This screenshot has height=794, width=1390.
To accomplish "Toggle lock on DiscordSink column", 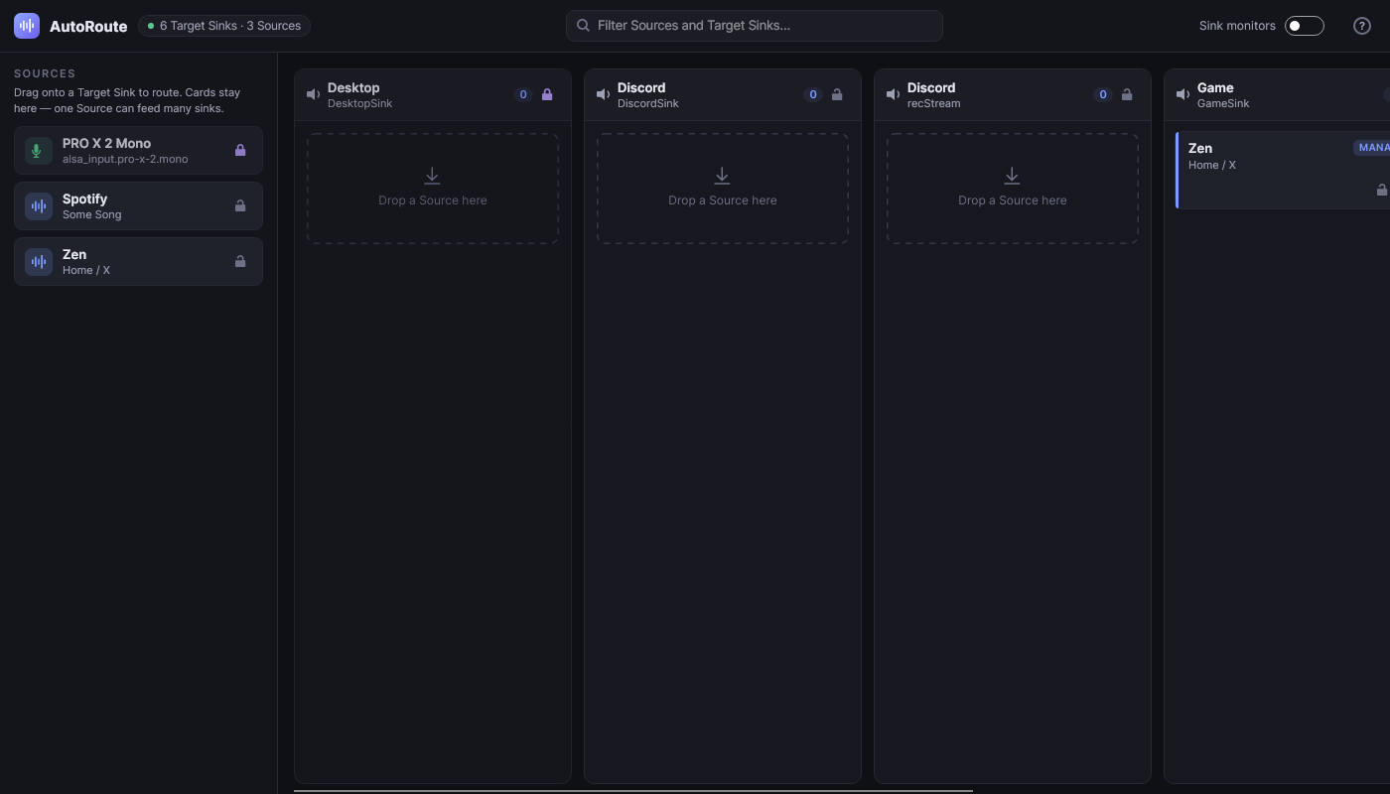I will [x=837, y=95].
